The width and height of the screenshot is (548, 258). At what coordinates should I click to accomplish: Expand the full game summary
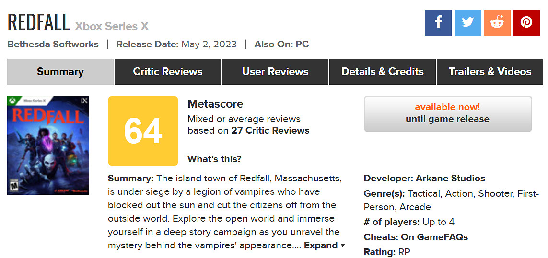click(324, 246)
